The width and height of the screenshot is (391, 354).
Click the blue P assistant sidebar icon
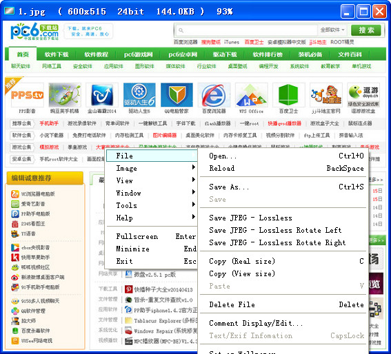click(15, 214)
